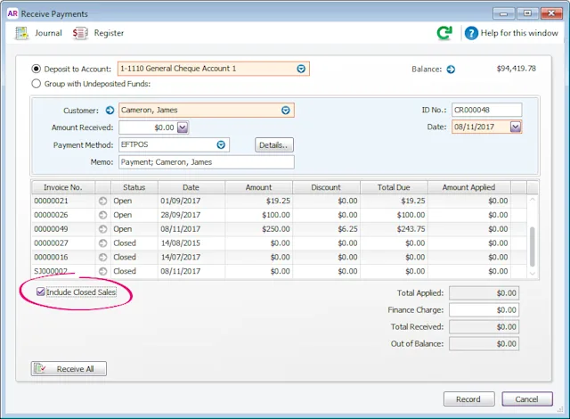
Task: Click the $19.25 total due cell
Action: pos(394,201)
